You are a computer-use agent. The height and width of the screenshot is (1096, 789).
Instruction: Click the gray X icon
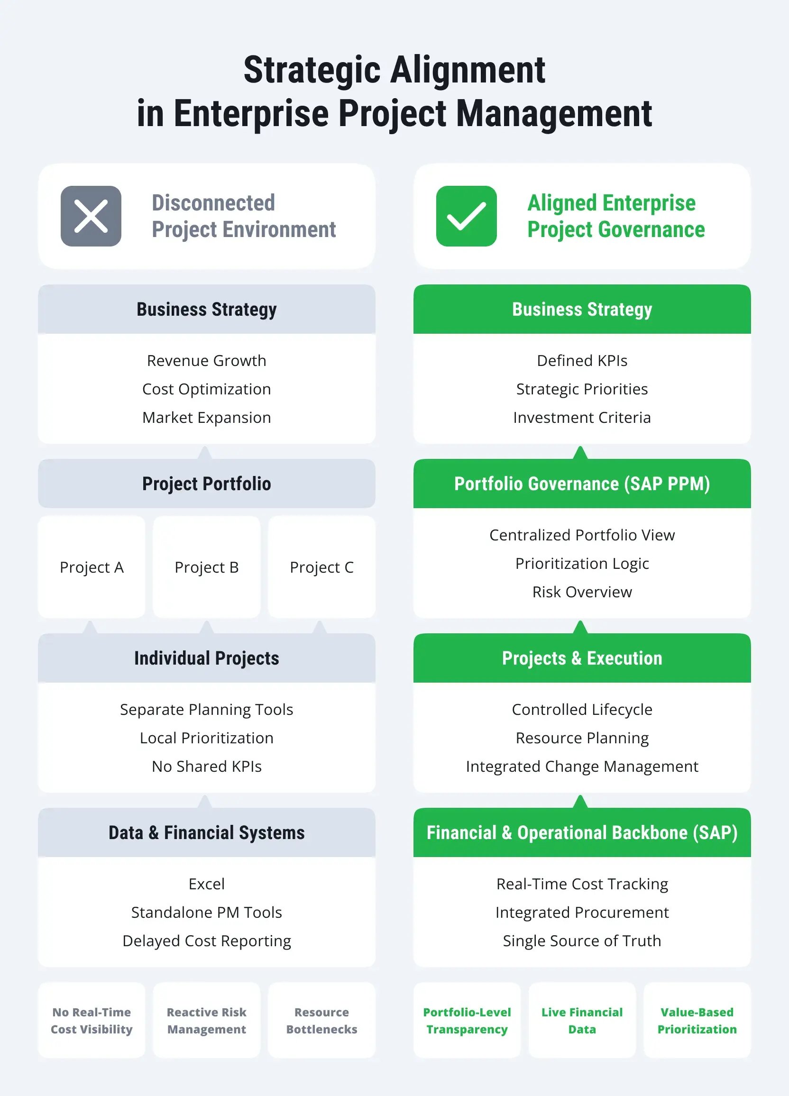[x=91, y=216]
